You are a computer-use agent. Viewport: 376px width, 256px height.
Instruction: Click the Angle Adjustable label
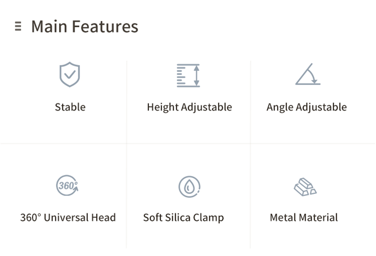pos(306,107)
